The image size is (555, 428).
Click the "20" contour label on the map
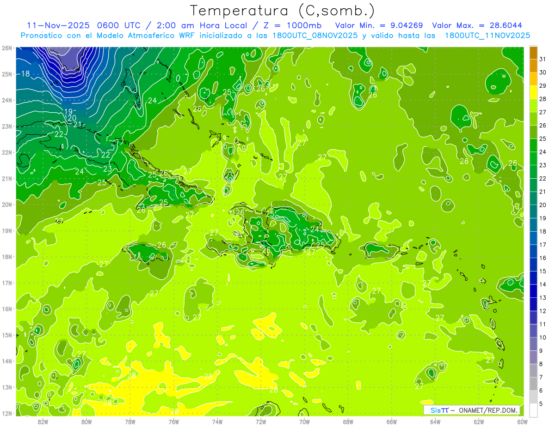point(72,118)
